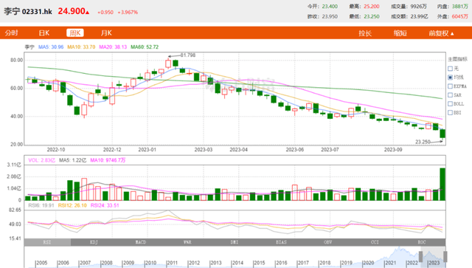Image resolution: width=472 pixels, height=268 pixels.
Task: Click the 成交量 9926万 volume value
Action: click(x=418, y=7)
